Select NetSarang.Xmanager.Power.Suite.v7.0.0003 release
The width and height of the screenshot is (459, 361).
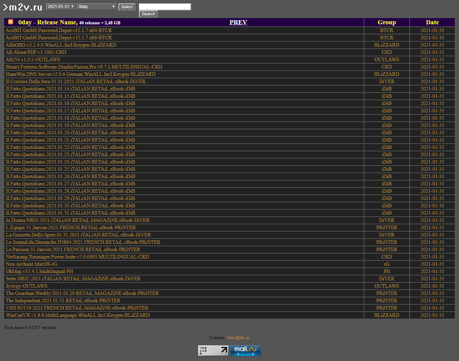point(77,257)
